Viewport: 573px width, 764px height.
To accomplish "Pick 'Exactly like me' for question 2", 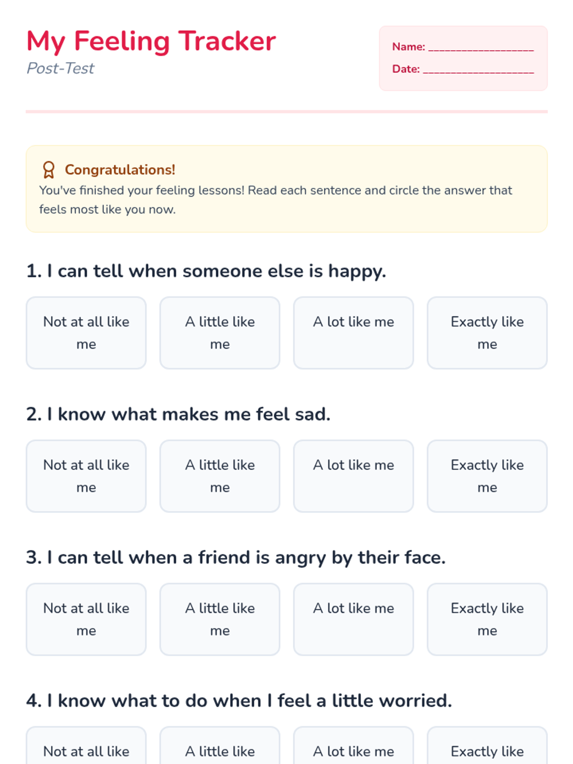I will point(487,476).
